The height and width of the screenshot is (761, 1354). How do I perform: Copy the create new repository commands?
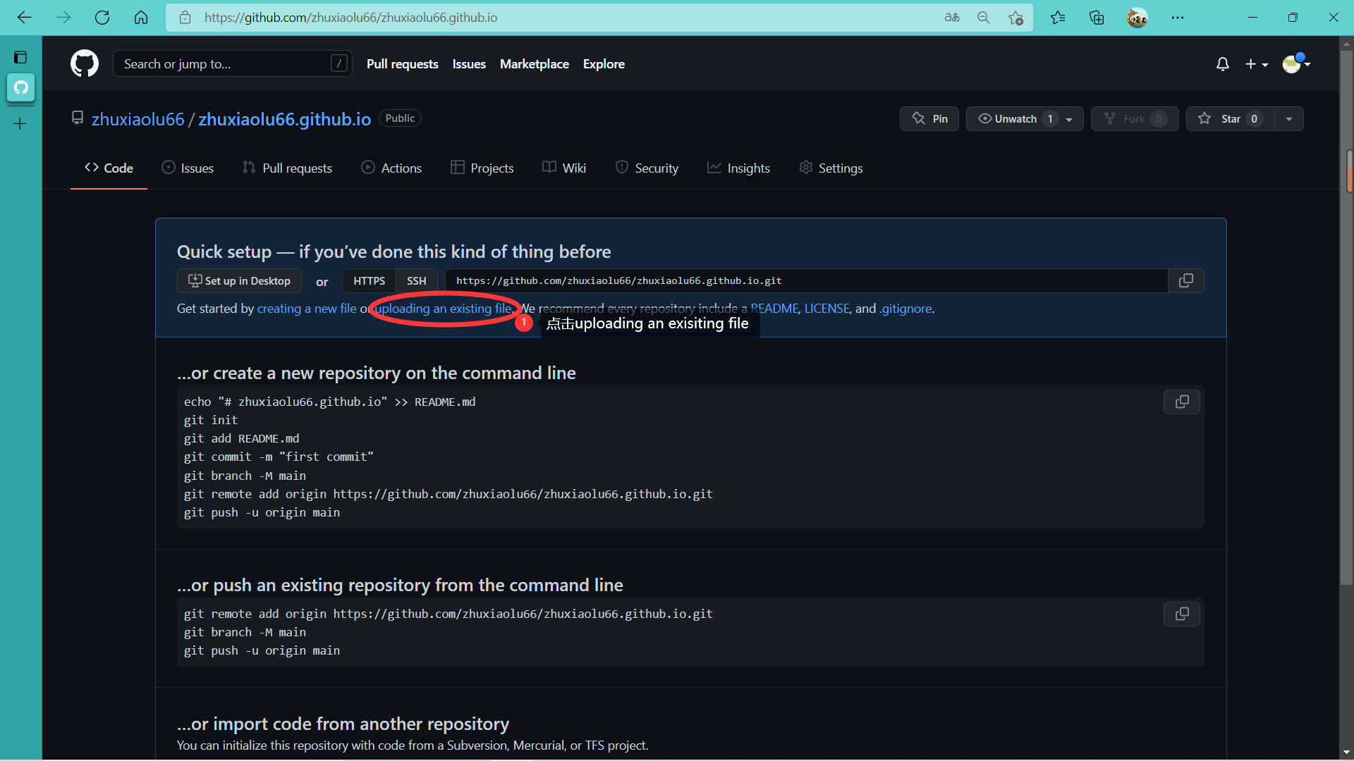(x=1182, y=402)
